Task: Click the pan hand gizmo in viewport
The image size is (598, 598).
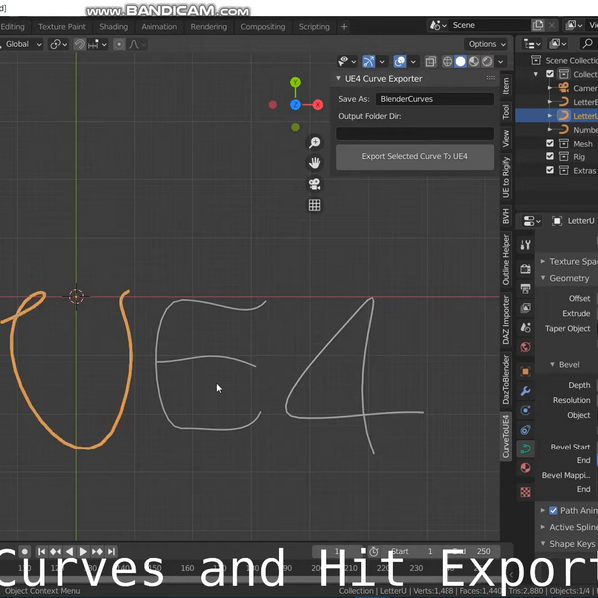Action: pyautogui.click(x=314, y=163)
